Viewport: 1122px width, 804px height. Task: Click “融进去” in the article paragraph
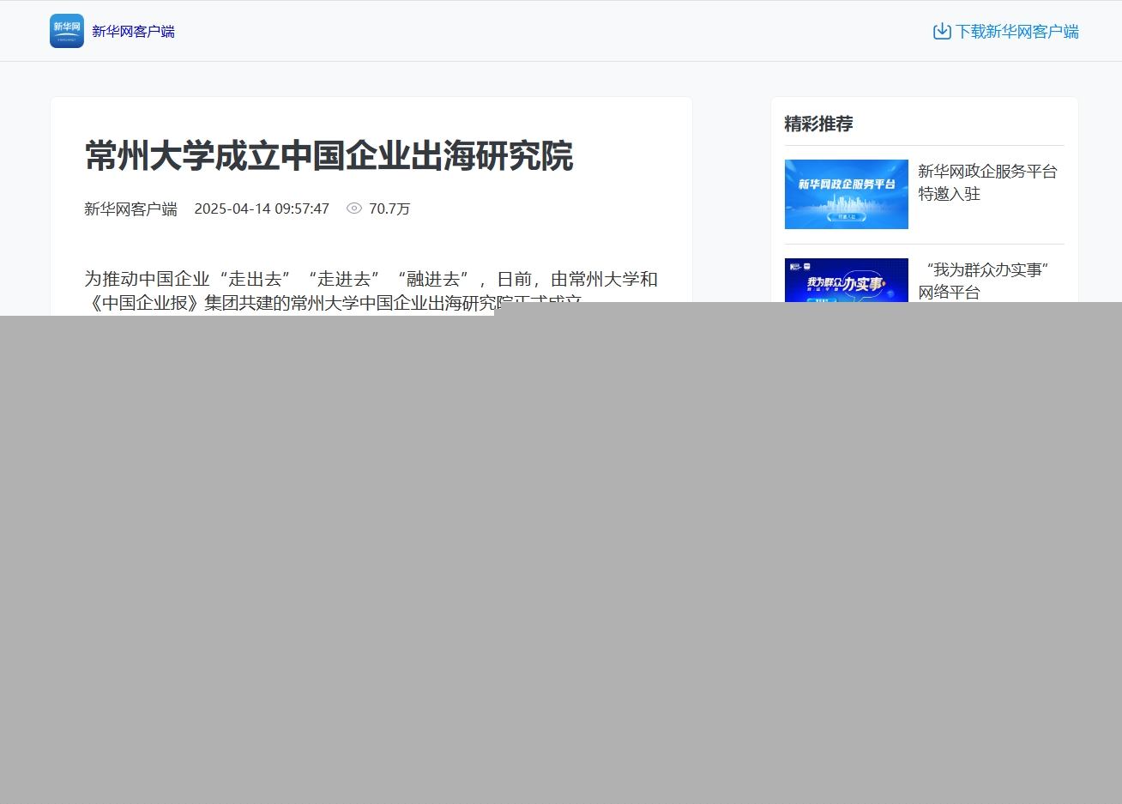tap(433, 279)
